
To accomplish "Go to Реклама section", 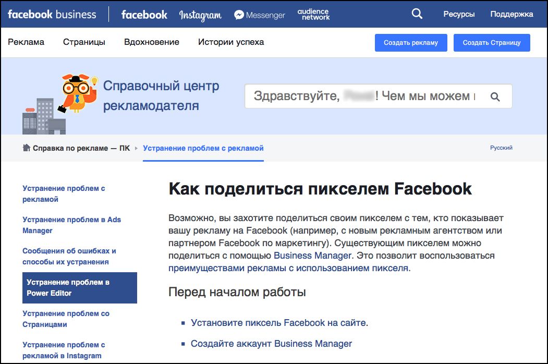I will (26, 42).
